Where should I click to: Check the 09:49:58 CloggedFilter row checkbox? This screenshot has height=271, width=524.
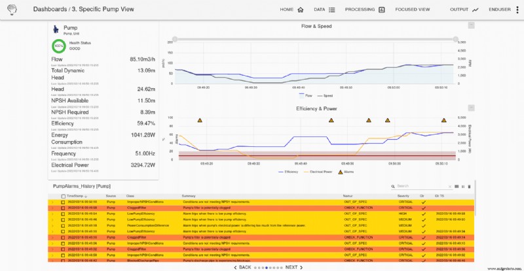point(63,208)
